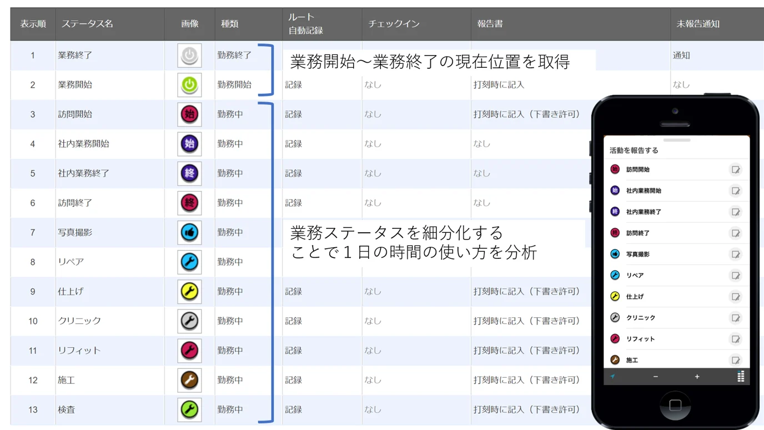
Task: Open the edit note icon for 施工 on phone
Action: (x=736, y=360)
